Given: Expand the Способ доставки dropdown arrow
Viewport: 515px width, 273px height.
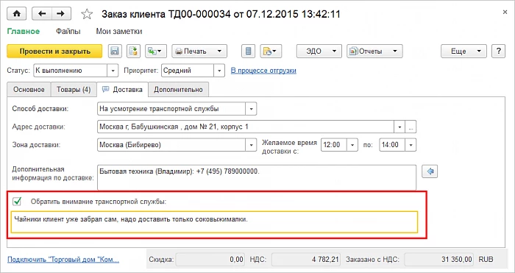Looking at the screenshot, I should (x=252, y=109).
